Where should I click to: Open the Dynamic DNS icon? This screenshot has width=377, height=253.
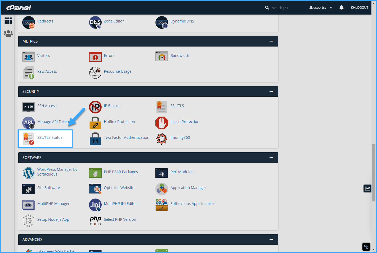(x=162, y=22)
